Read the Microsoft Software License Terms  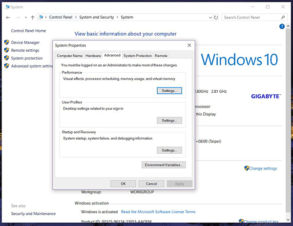tap(158, 212)
